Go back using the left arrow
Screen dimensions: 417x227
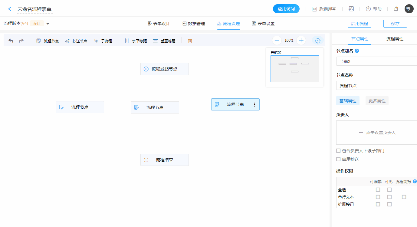pyautogui.click(x=10, y=9)
